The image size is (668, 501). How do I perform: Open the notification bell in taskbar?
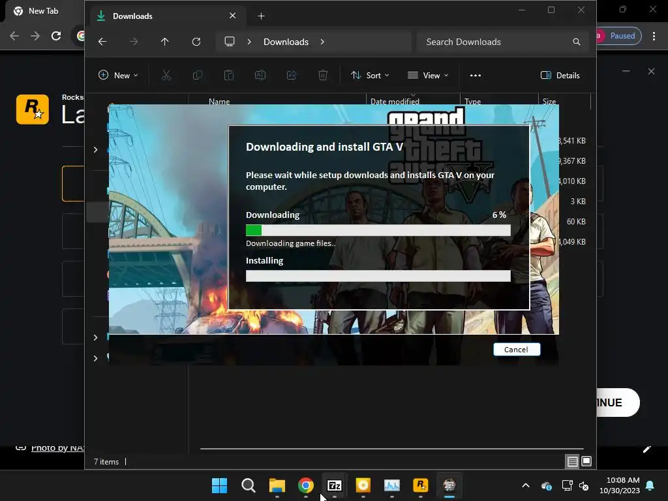650,485
